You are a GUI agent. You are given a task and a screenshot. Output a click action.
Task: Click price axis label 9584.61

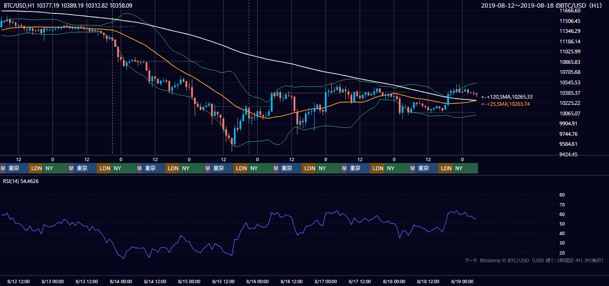pos(568,144)
